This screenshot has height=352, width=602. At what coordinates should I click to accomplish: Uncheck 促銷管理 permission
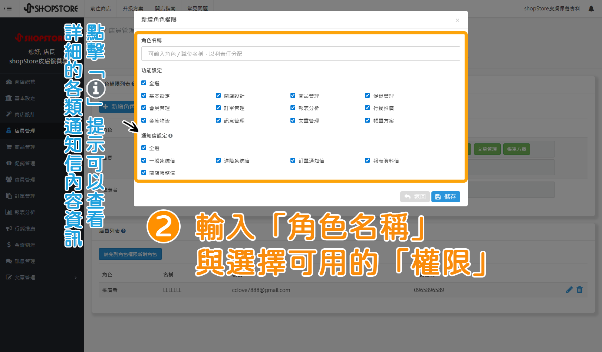click(368, 96)
